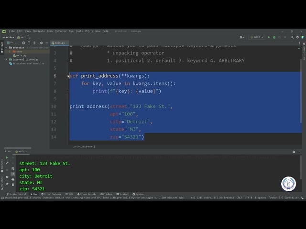306x229 pixels.
Task: Open editor tabs more-options vertical dots
Action: point(299,43)
